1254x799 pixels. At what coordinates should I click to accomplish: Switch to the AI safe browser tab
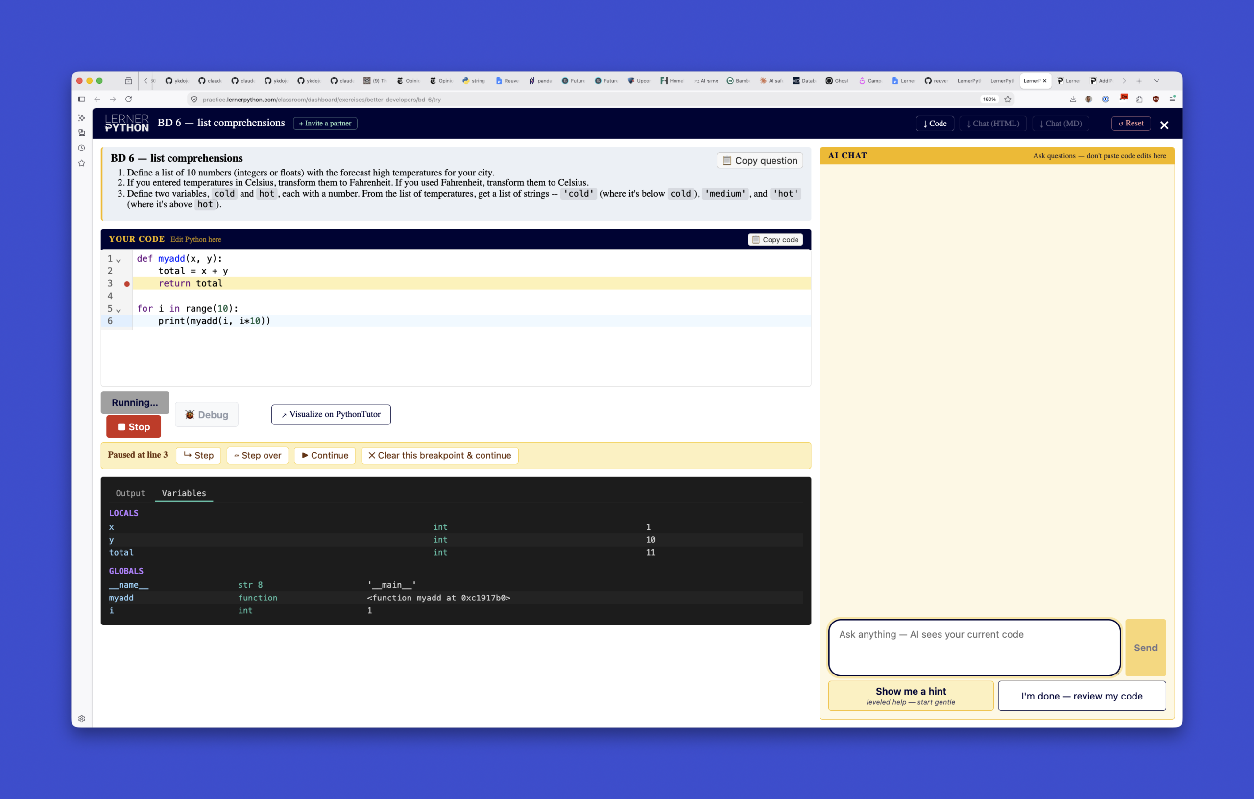tap(771, 81)
